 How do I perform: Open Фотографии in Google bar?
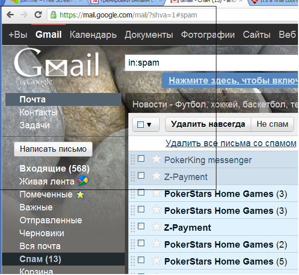208,35
